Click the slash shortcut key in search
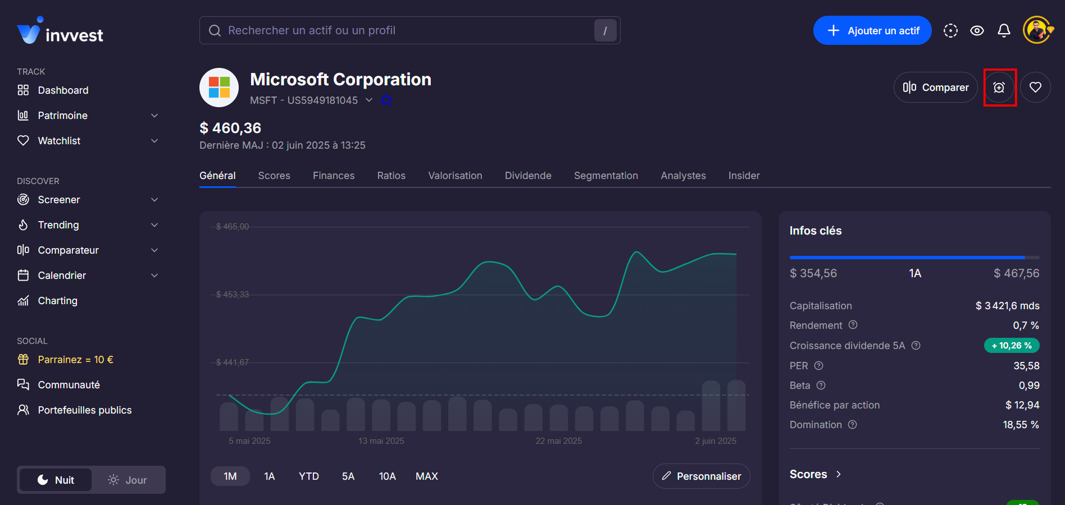The image size is (1065, 505). click(606, 30)
